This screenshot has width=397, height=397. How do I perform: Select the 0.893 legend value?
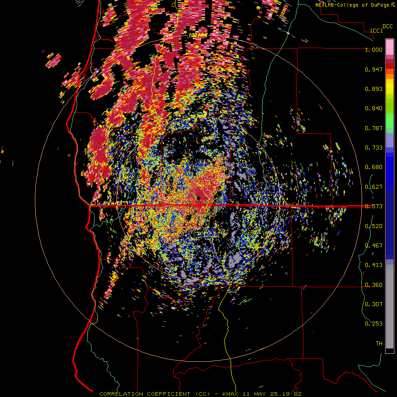pos(374,89)
